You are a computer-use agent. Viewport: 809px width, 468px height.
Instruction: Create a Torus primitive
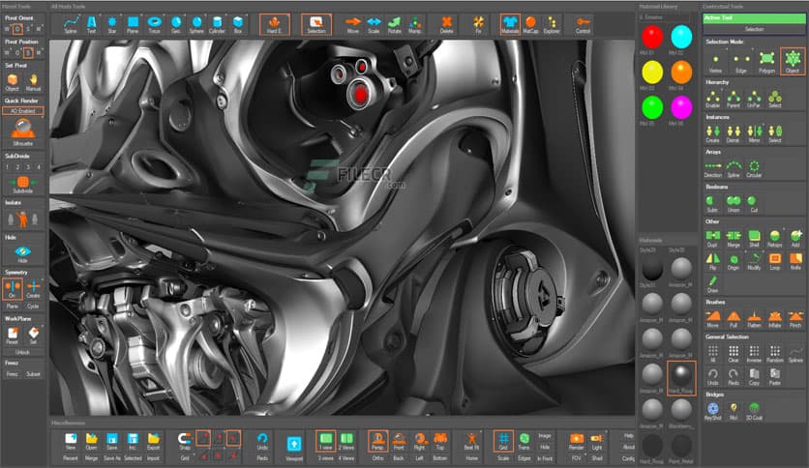coord(155,22)
